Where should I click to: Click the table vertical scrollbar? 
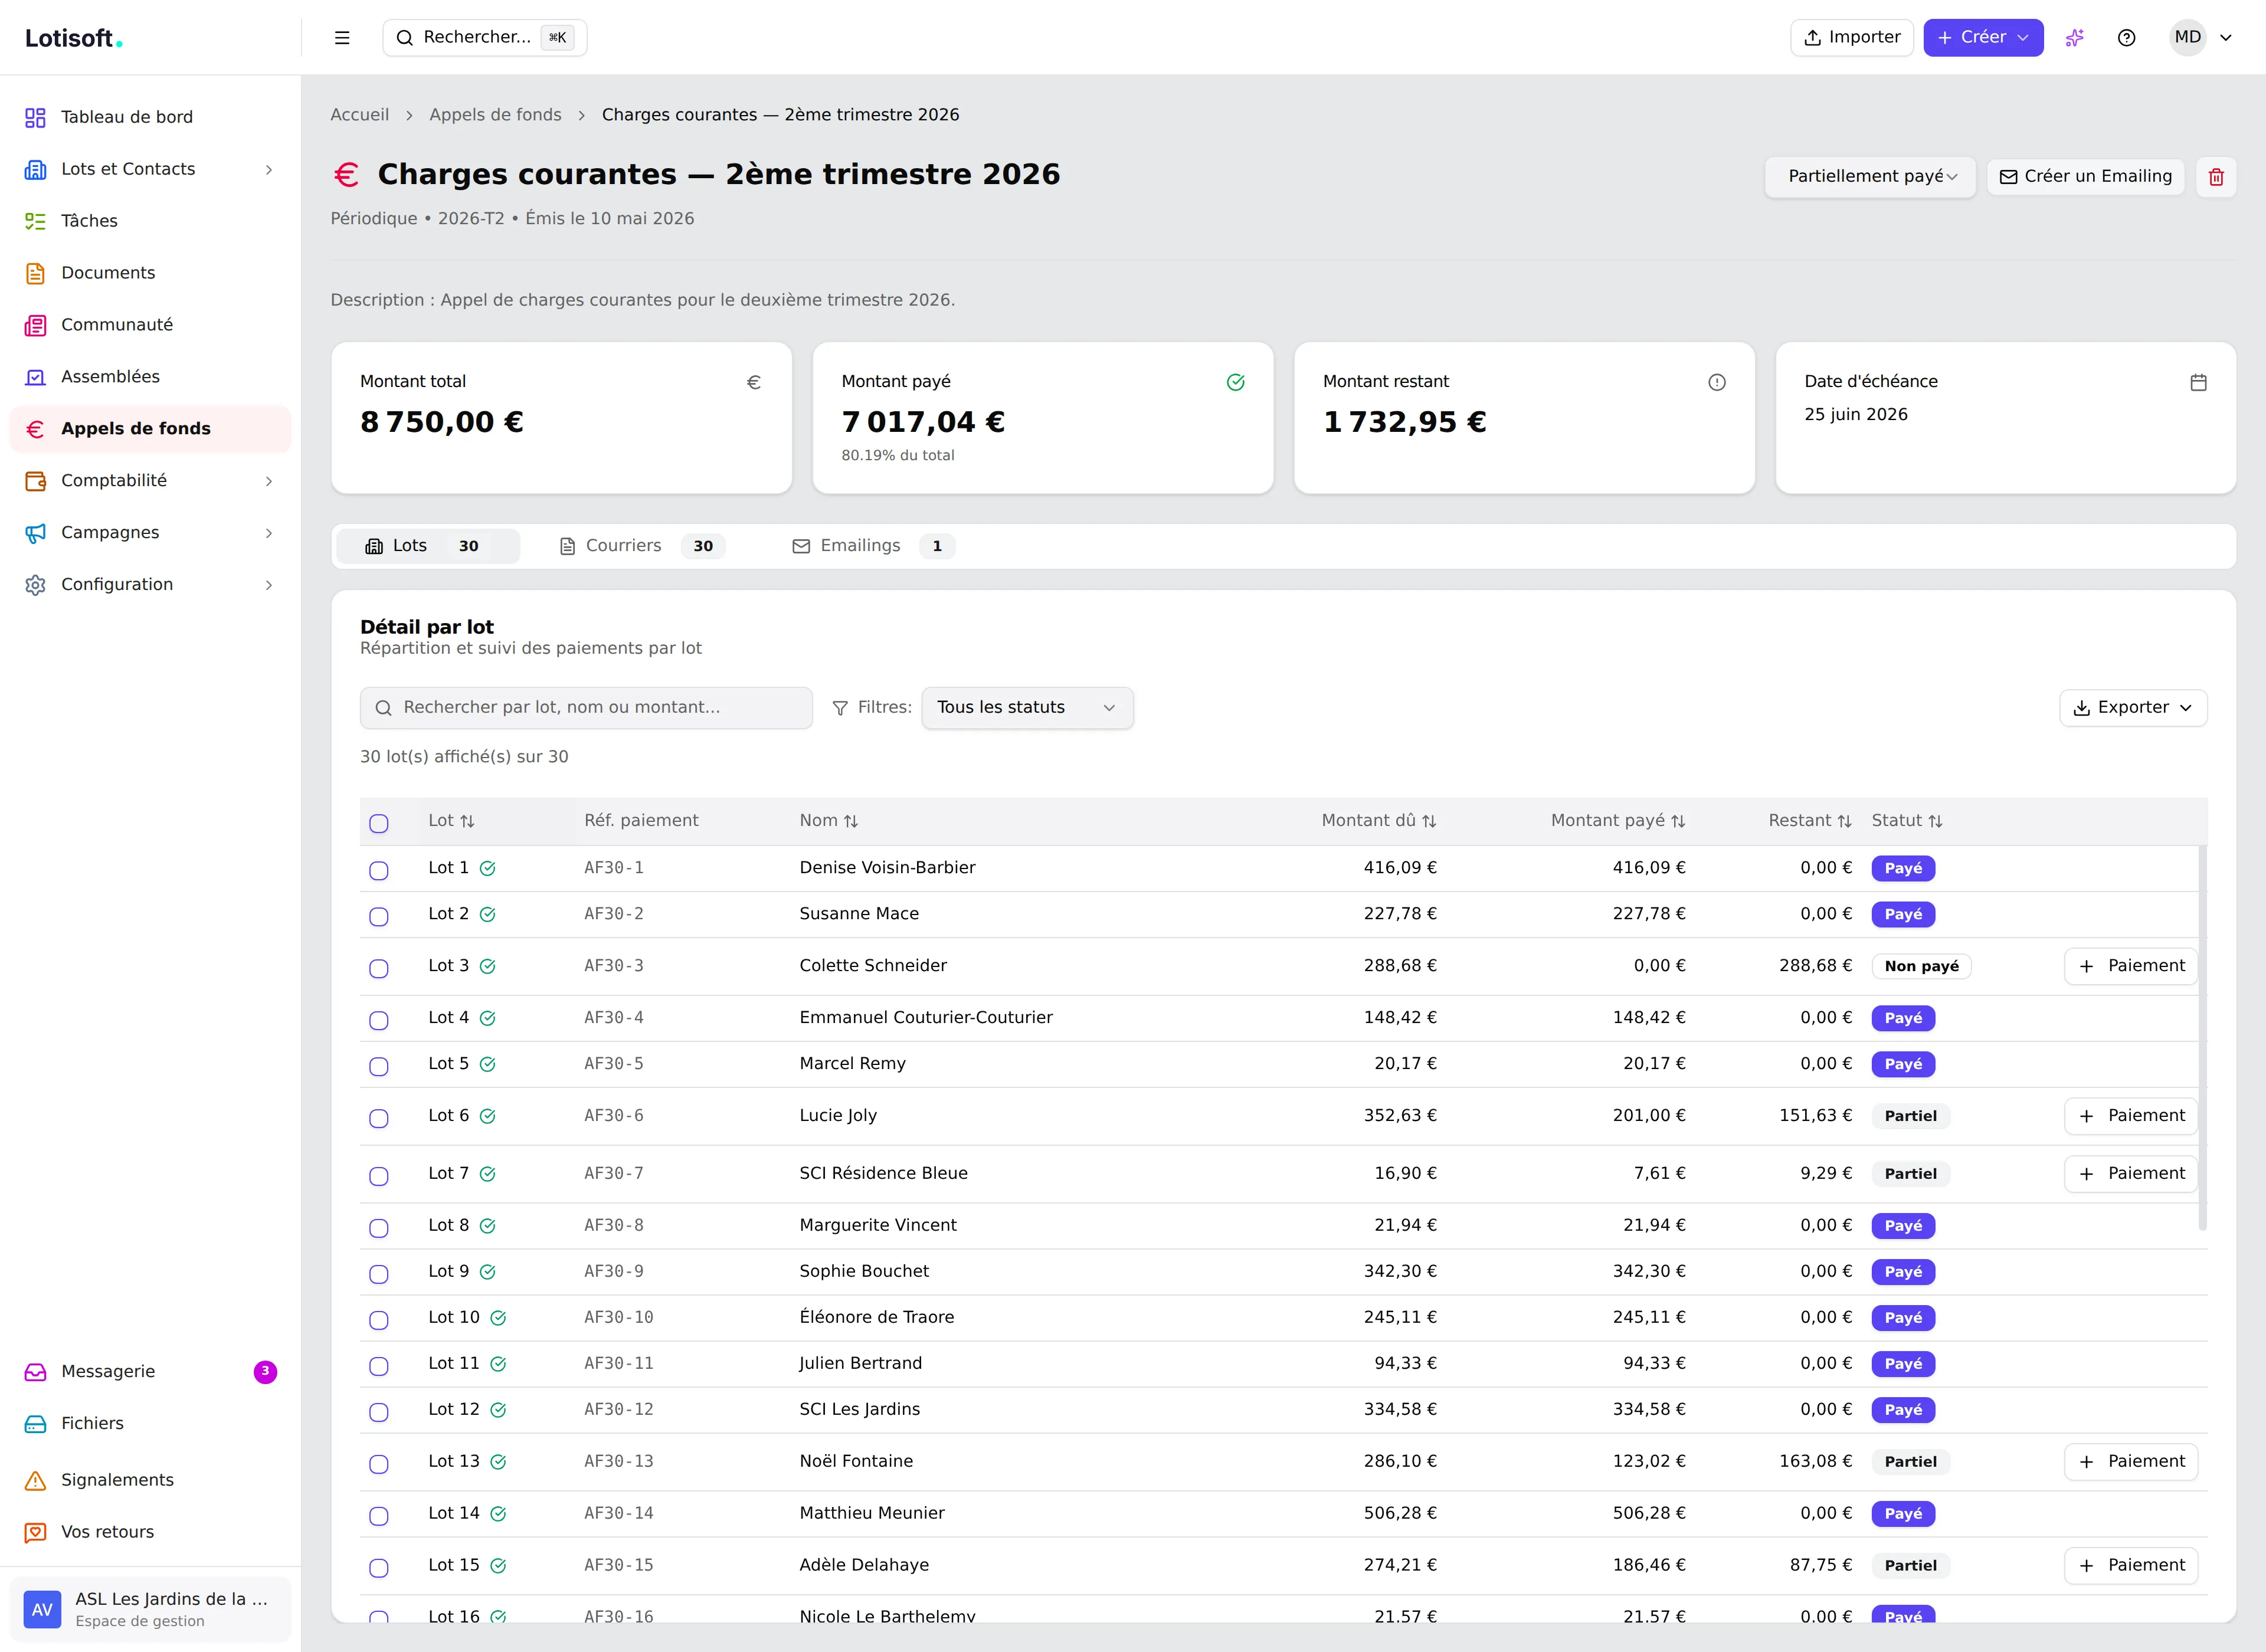point(2202,1038)
